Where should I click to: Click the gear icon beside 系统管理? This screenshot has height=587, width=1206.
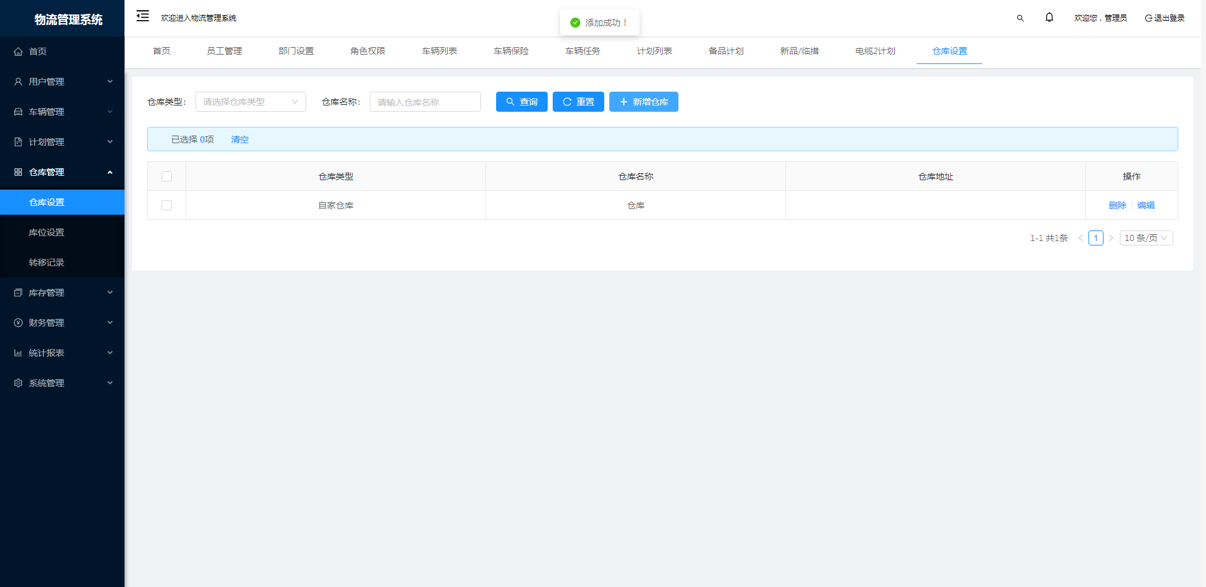(18, 383)
